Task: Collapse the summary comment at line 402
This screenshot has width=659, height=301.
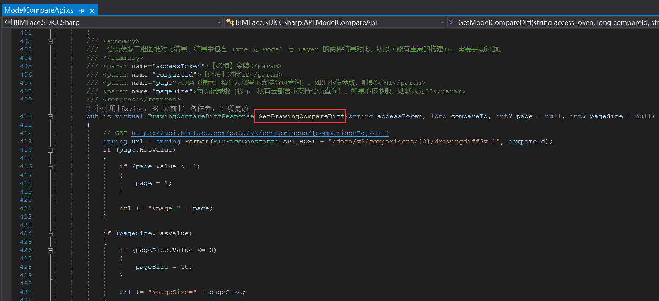Action: [x=50, y=42]
